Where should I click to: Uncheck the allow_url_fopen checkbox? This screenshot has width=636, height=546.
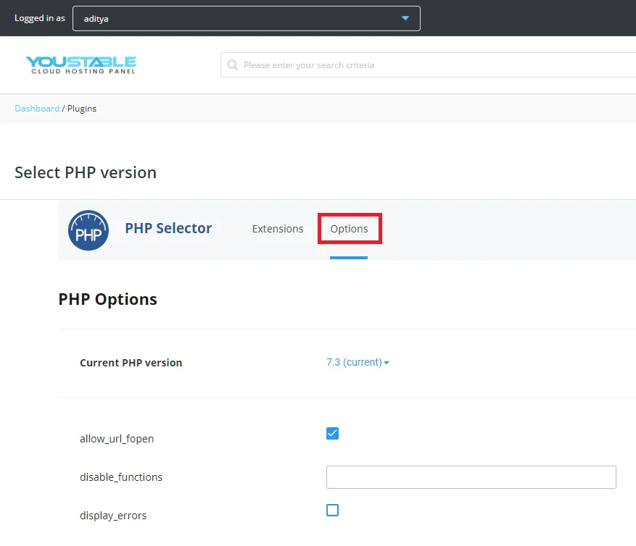332,434
